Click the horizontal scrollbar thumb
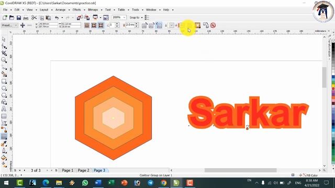This screenshot has height=188, width=335. [x=240, y=170]
